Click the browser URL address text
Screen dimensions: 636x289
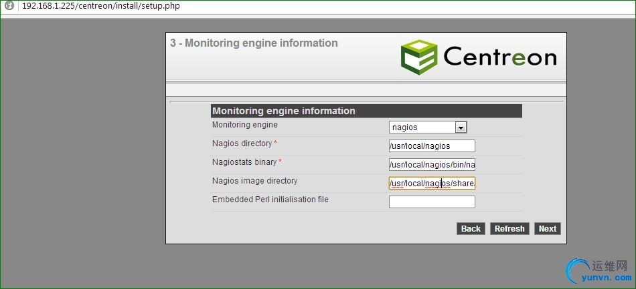(101, 6)
